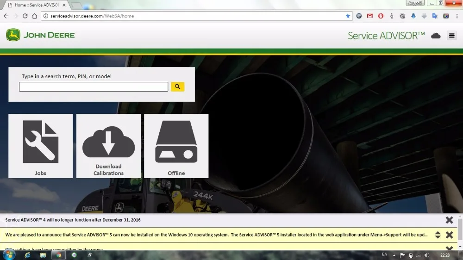The height and width of the screenshot is (260, 463).
Task: Close the Service ADVISOR browser tab
Action: point(64,5)
